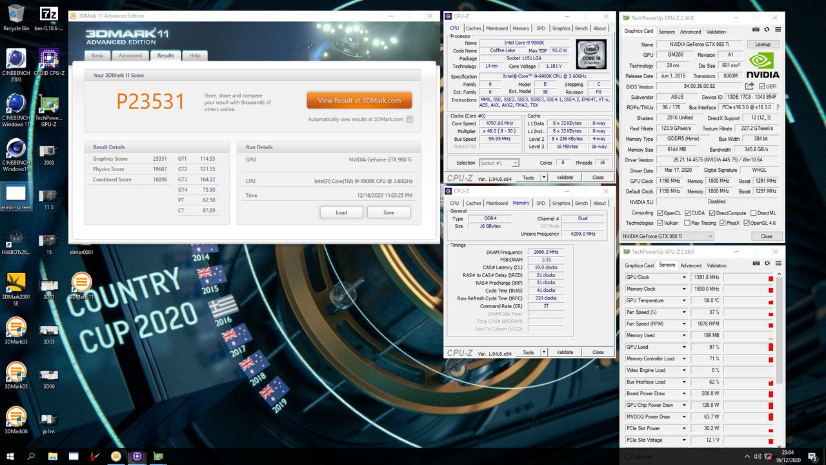Click the BIOS export share icon
Viewport: 826px width, 465px height.
pos(749,86)
